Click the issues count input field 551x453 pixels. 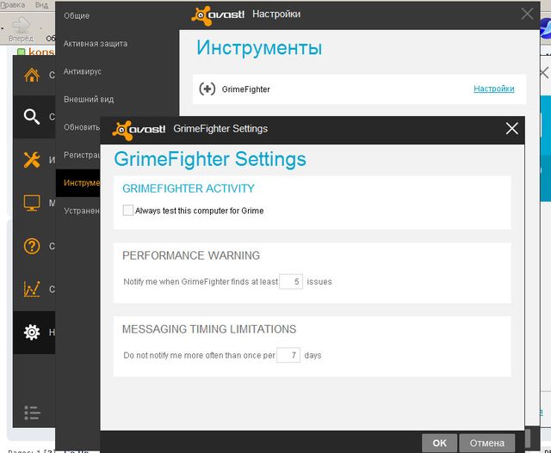tap(291, 281)
